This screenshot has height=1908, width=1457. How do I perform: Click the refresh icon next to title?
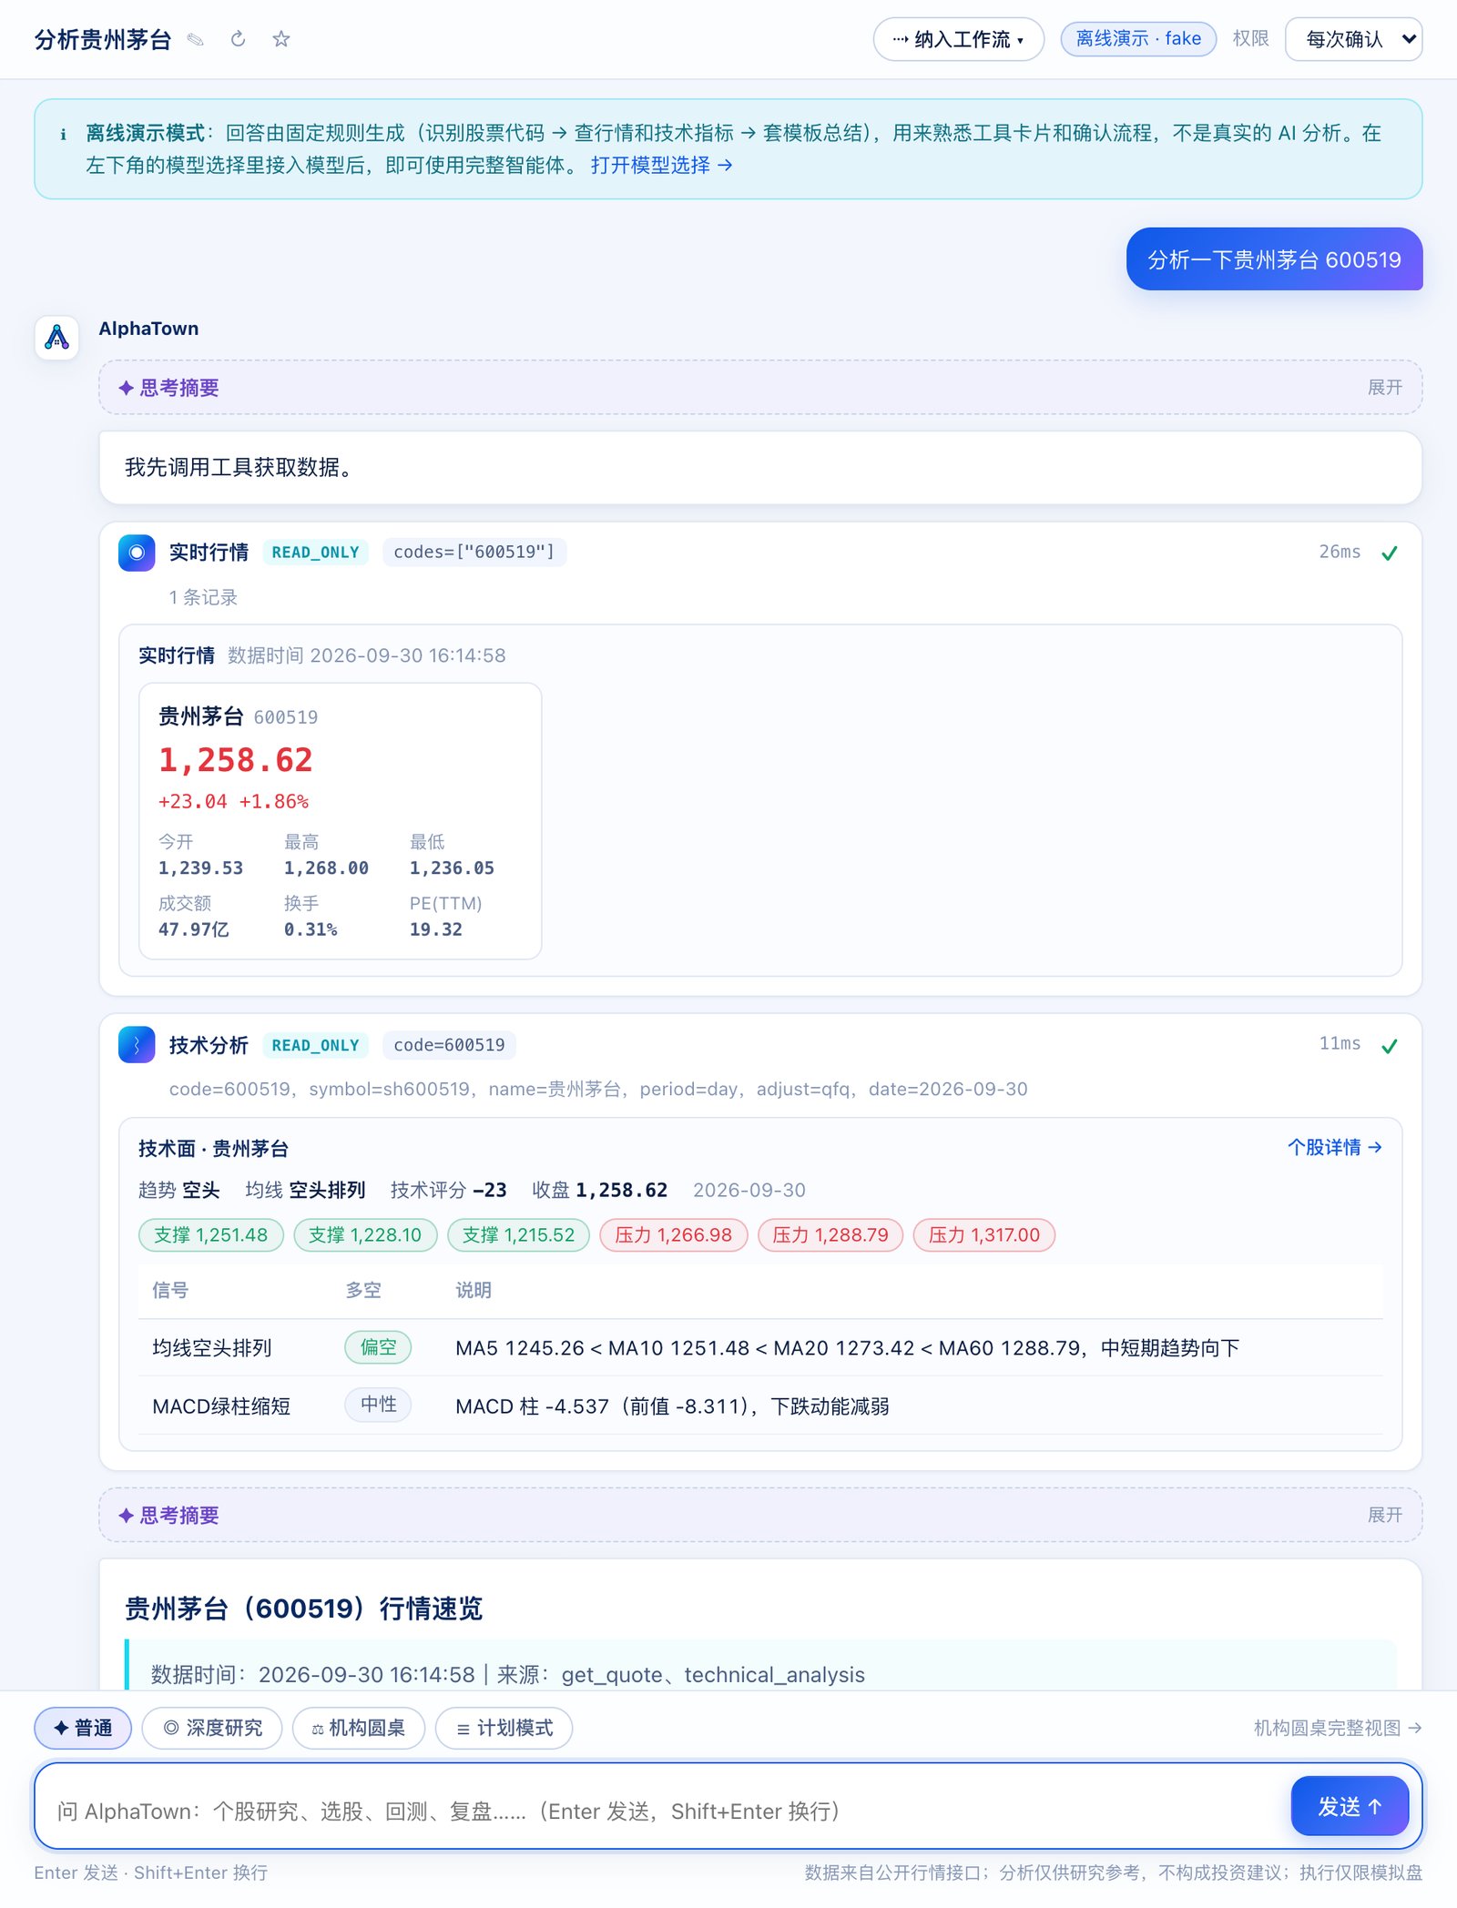[238, 39]
